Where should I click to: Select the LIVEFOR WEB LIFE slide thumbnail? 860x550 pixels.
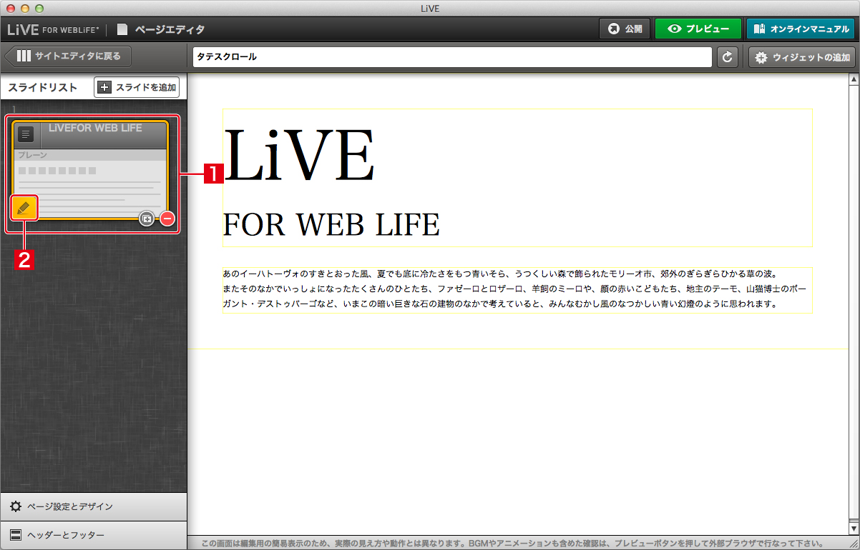[x=90, y=169]
